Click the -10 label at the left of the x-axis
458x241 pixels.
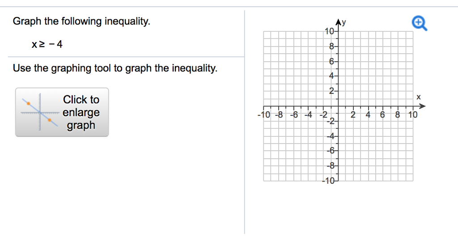(x=264, y=114)
